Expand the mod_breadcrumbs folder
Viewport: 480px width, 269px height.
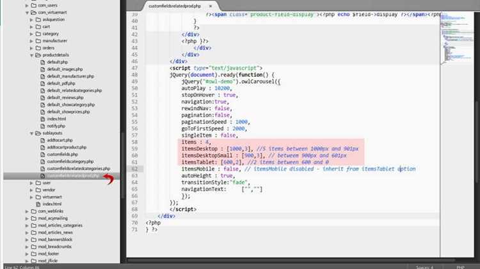click(x=27, y=247)
